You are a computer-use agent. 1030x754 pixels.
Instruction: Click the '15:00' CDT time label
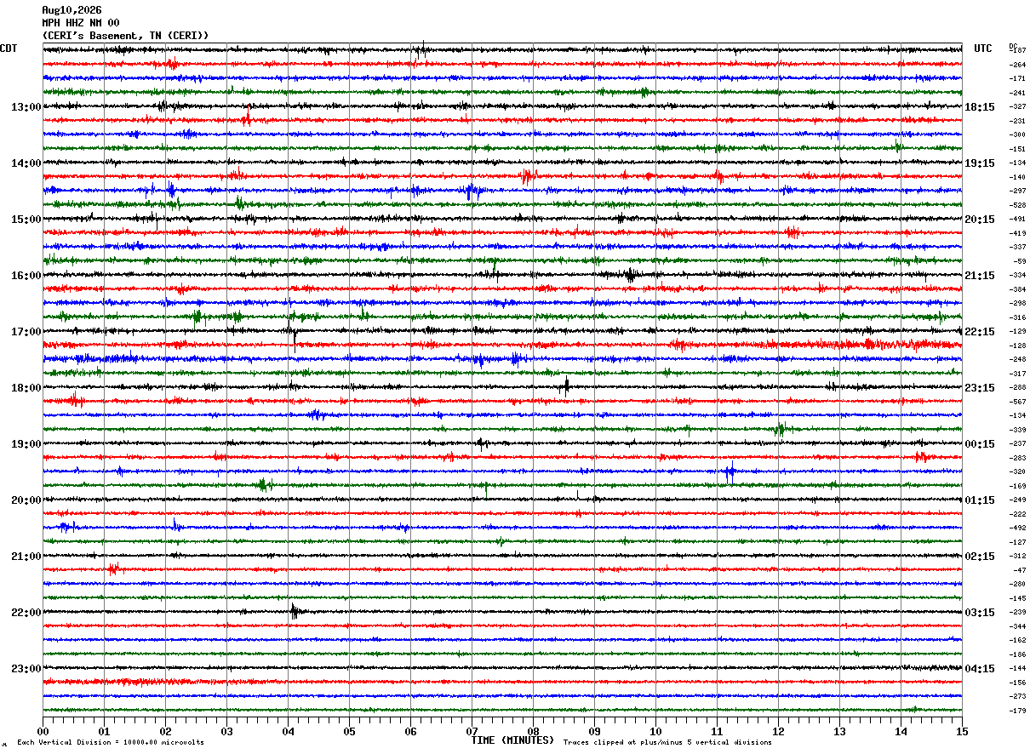pos(26,220)
